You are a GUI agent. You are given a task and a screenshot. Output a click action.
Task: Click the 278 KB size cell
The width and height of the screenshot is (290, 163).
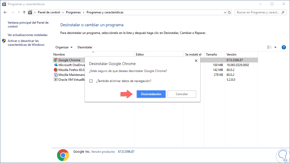pos(218,75)
